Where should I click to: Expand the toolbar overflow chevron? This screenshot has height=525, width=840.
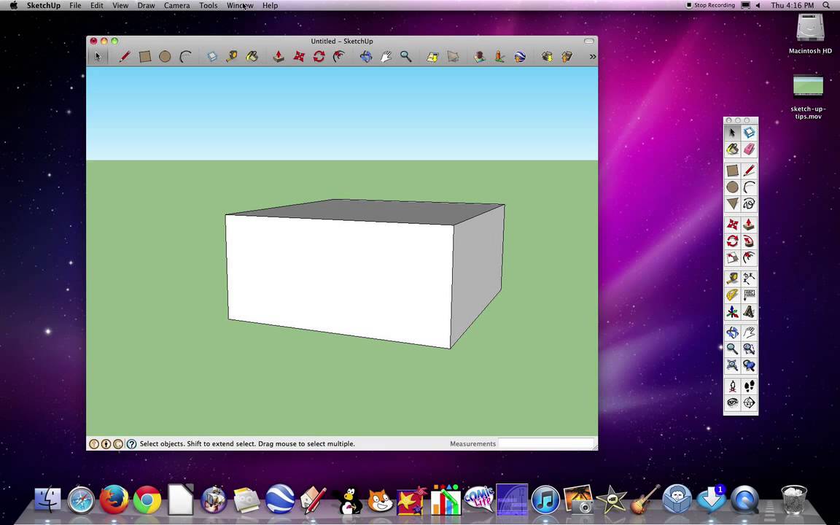[593, 56]
